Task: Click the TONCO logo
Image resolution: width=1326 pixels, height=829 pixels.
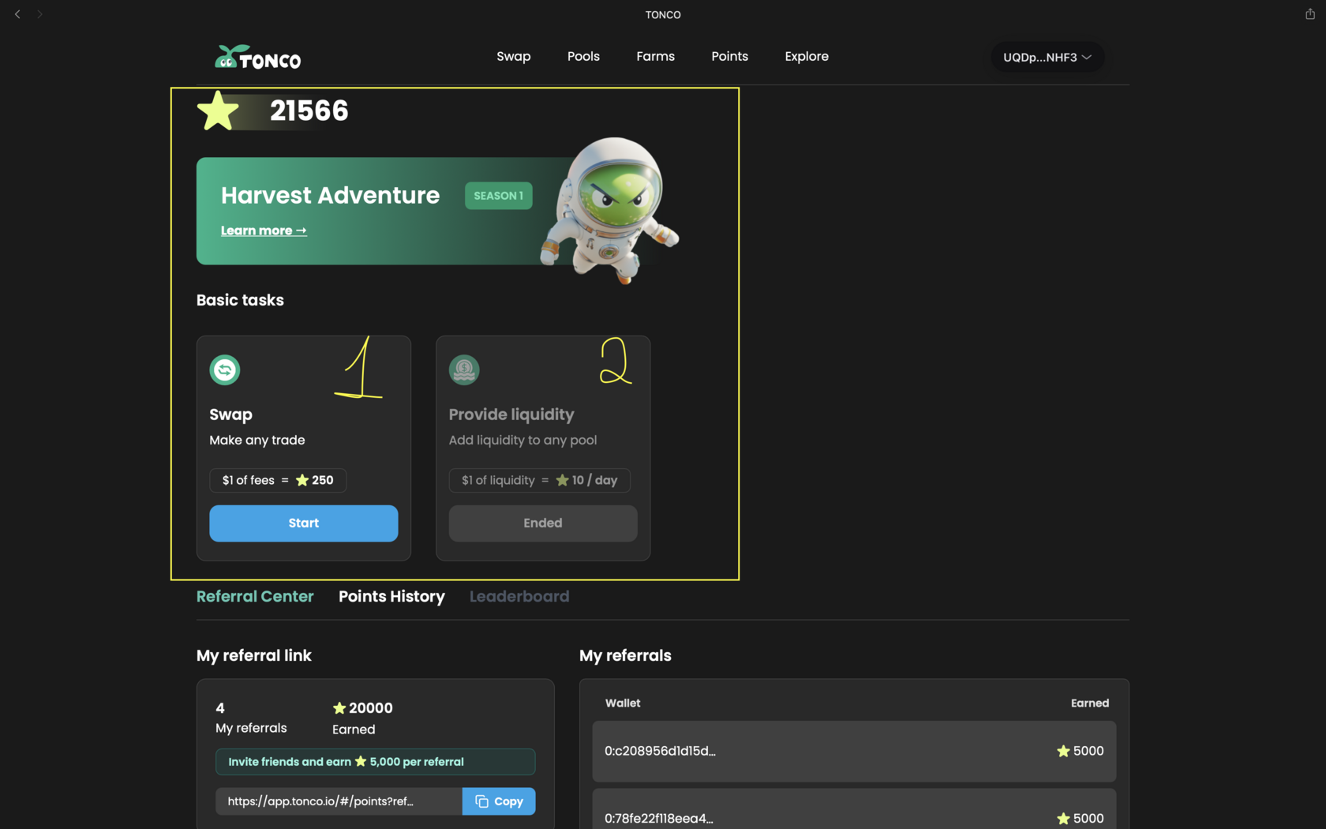Action: click(258, 57)
